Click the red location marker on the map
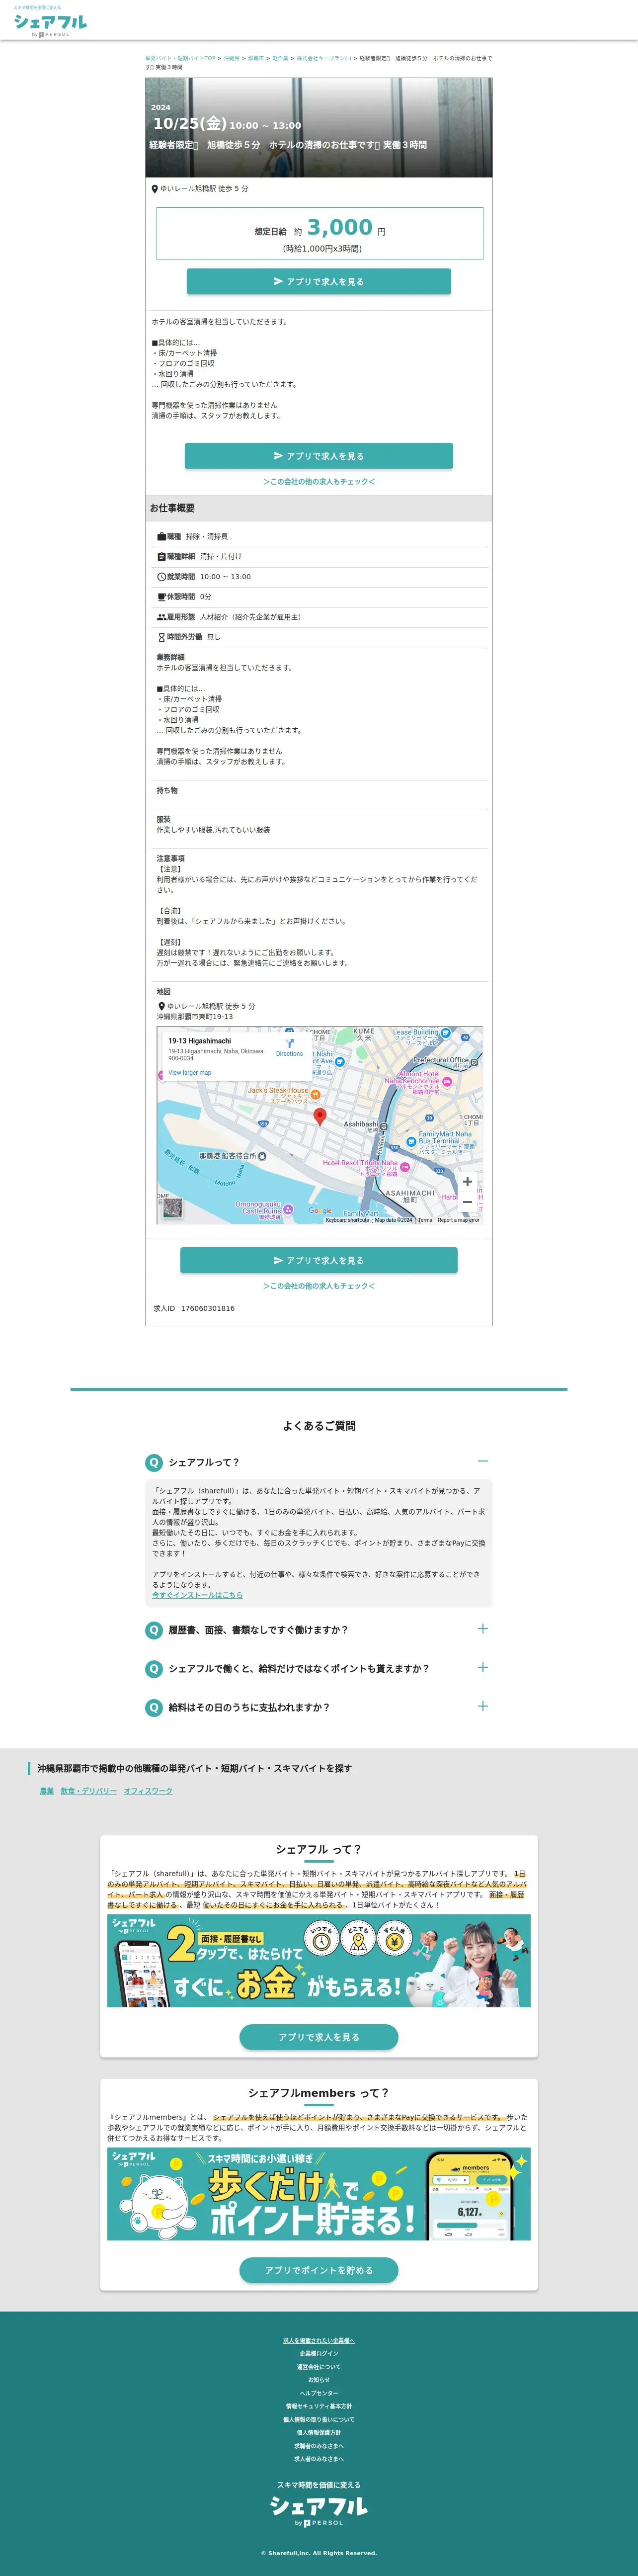The image size is (638, 2576). [x=320, y=1117]
